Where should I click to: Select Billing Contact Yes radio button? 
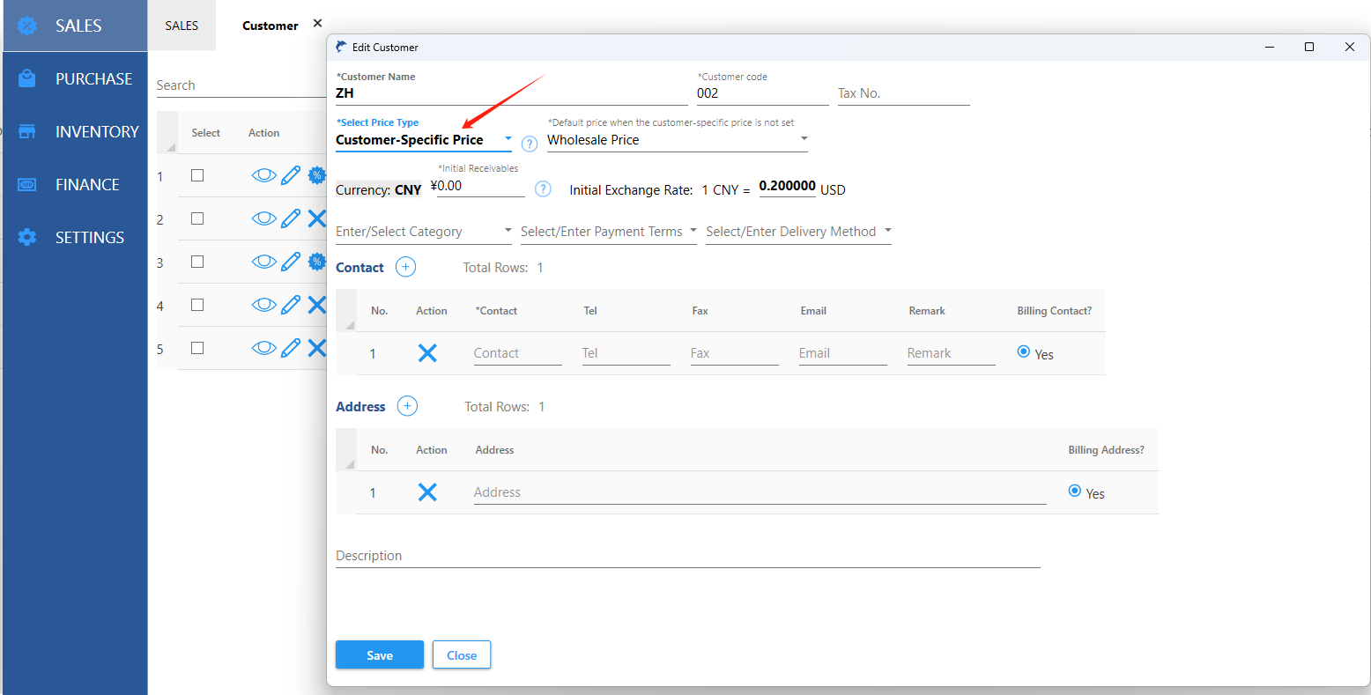click(1023, 351)
